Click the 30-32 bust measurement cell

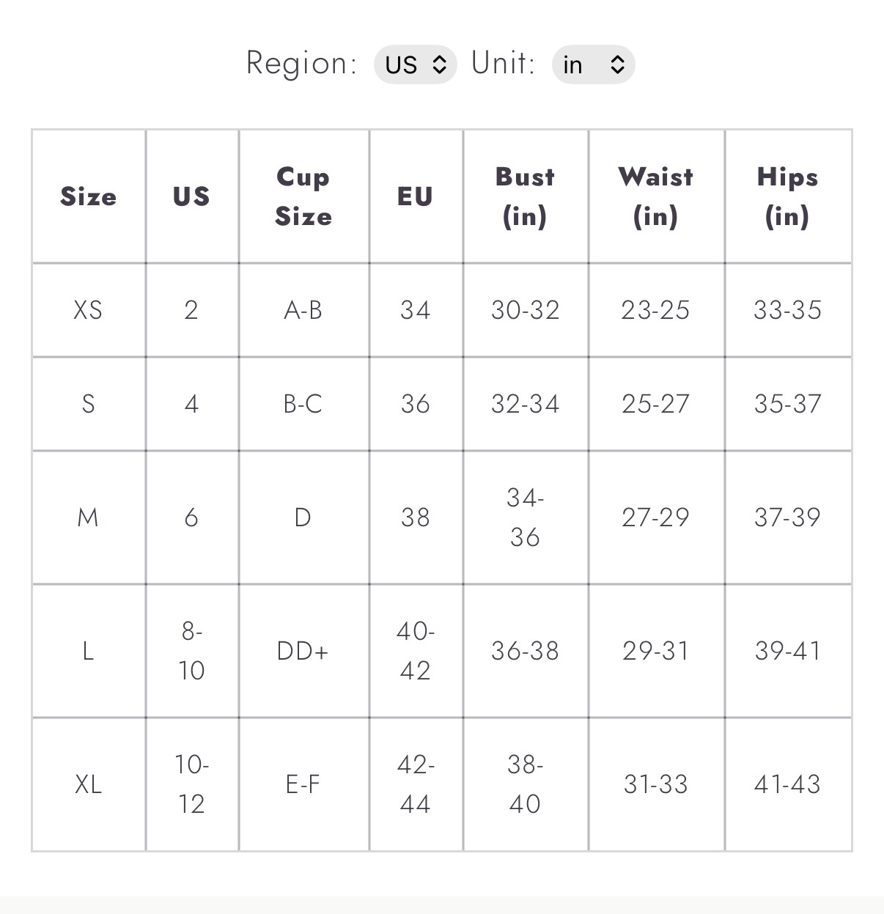(x=526, y=310)
